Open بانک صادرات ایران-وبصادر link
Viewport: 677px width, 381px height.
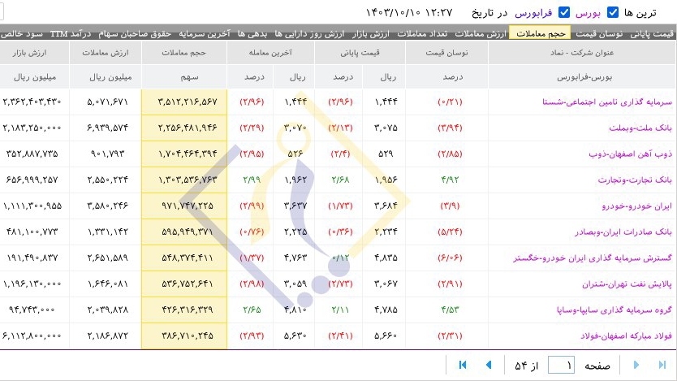(623, 232)
